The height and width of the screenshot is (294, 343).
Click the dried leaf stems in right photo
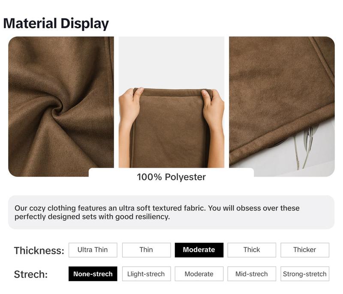[x=306, y=148]
